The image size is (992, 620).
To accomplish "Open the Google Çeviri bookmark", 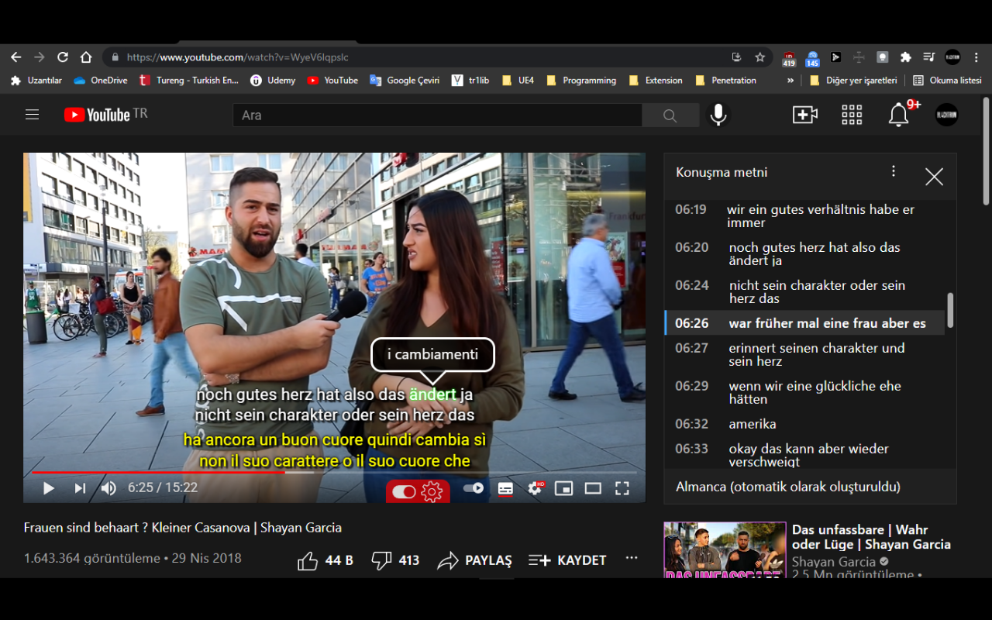I will [405, 81].
